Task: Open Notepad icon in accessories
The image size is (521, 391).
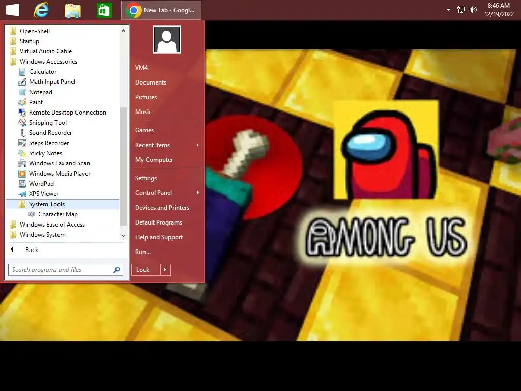Action: [22, 92]
